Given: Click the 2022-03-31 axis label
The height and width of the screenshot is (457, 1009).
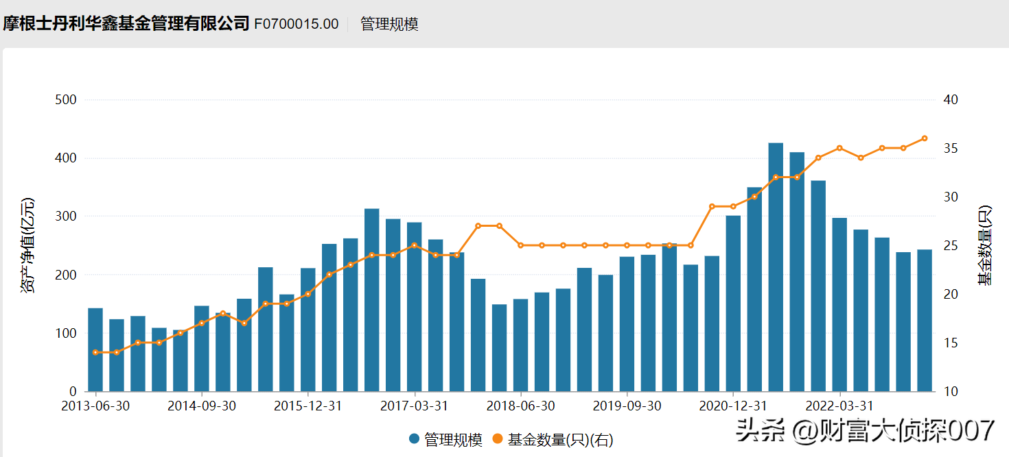Looking at the screenshot, I should [839, 406].
